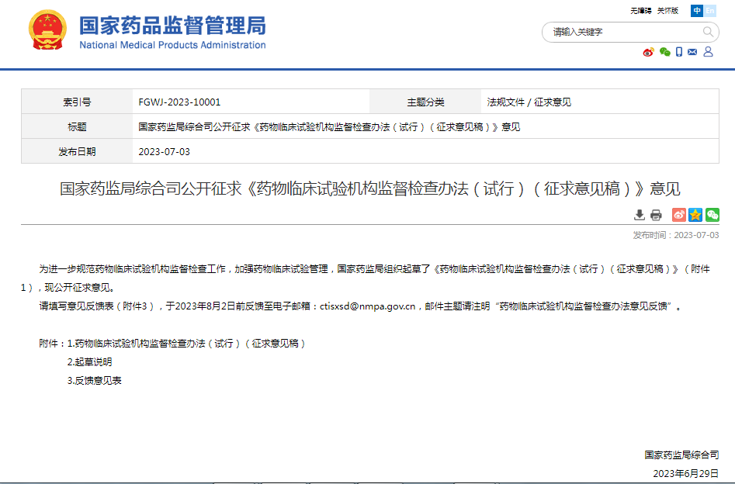Open the email envelope icon in header
This screenshot has height=484, width=735.
click(692, 52)
